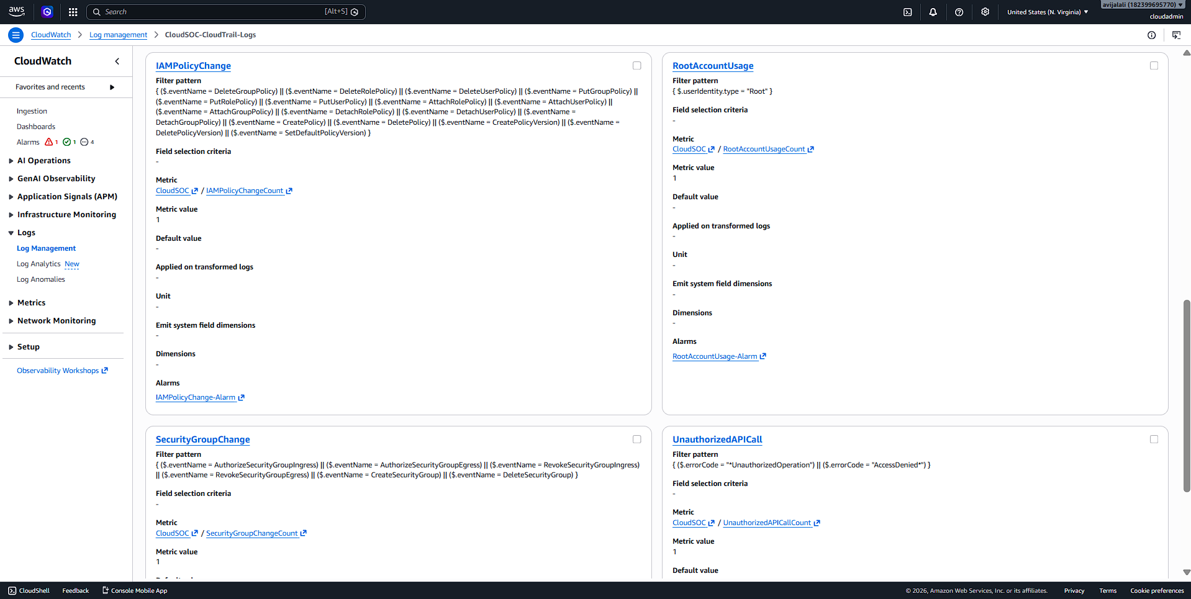Open the Privacy footer link
This screenshot has height=599, width=1191.
click(1074, 590)
